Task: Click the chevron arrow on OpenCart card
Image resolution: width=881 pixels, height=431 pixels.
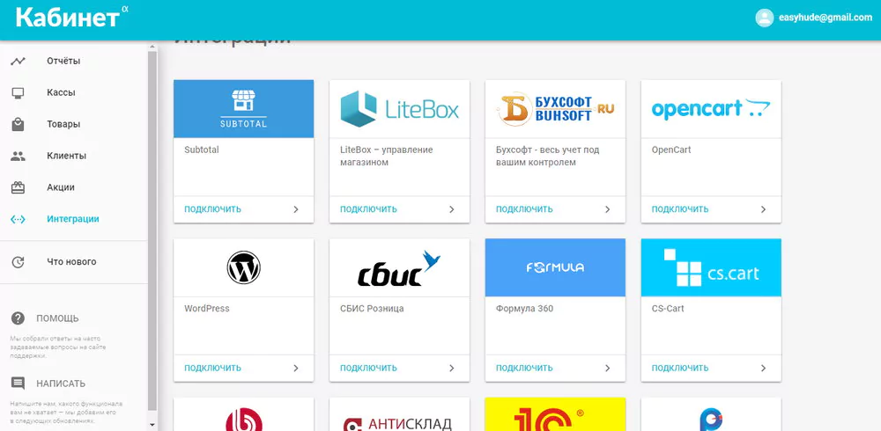Action: 763,209
